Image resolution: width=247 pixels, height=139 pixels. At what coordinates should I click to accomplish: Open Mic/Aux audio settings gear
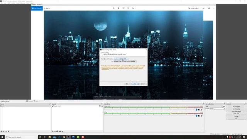(x=201, y=116)
